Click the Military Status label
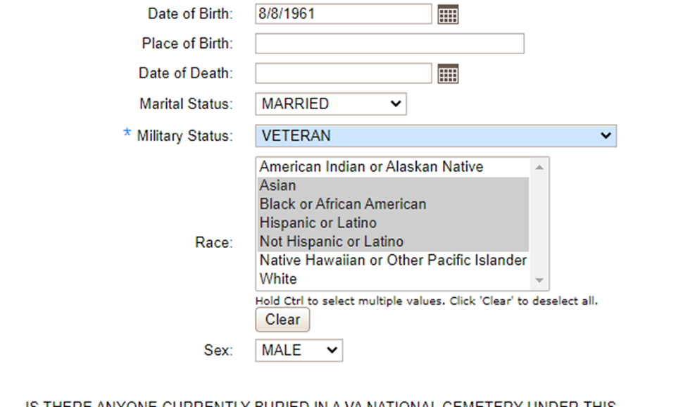683x407 pixels. 184,136
